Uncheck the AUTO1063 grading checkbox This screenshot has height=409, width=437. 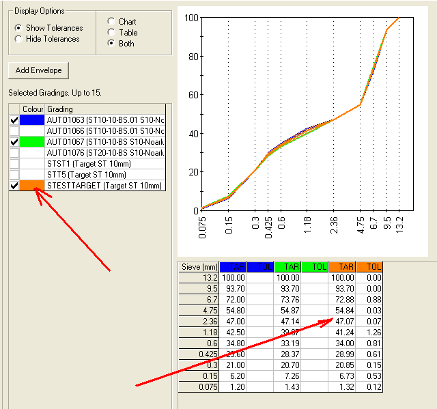click(14, 120)
